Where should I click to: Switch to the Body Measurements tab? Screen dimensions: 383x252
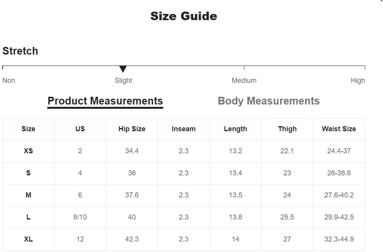269,101
